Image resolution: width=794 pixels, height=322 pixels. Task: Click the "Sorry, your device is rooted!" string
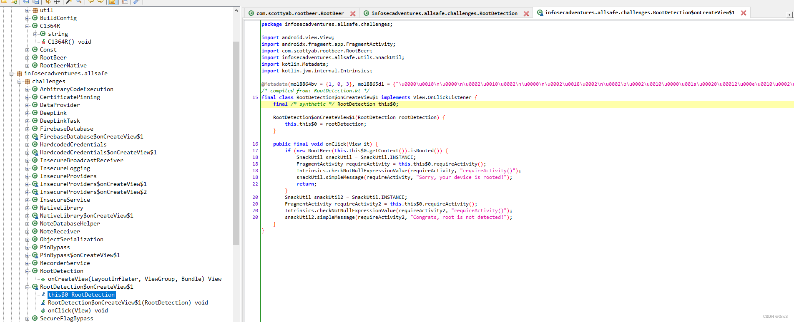(462, 177)
